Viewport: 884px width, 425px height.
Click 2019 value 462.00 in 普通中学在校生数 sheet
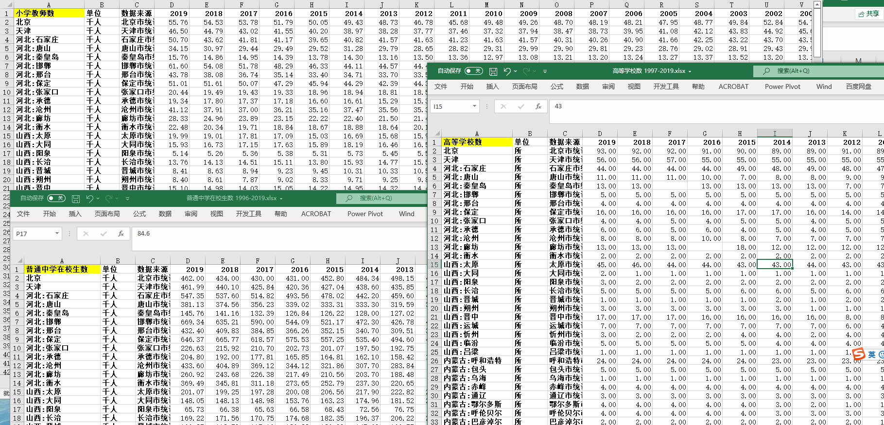tap(188, 278)
